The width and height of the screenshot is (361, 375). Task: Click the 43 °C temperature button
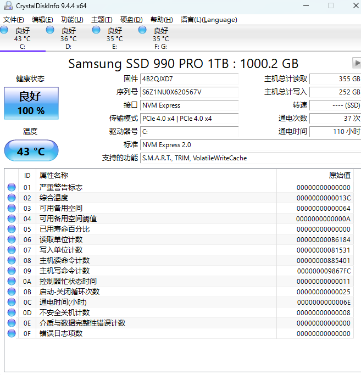click(x=31, y=150)
